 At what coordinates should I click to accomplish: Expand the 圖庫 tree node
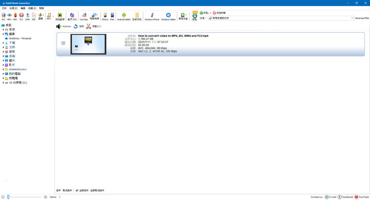click(x=3, y=34)
